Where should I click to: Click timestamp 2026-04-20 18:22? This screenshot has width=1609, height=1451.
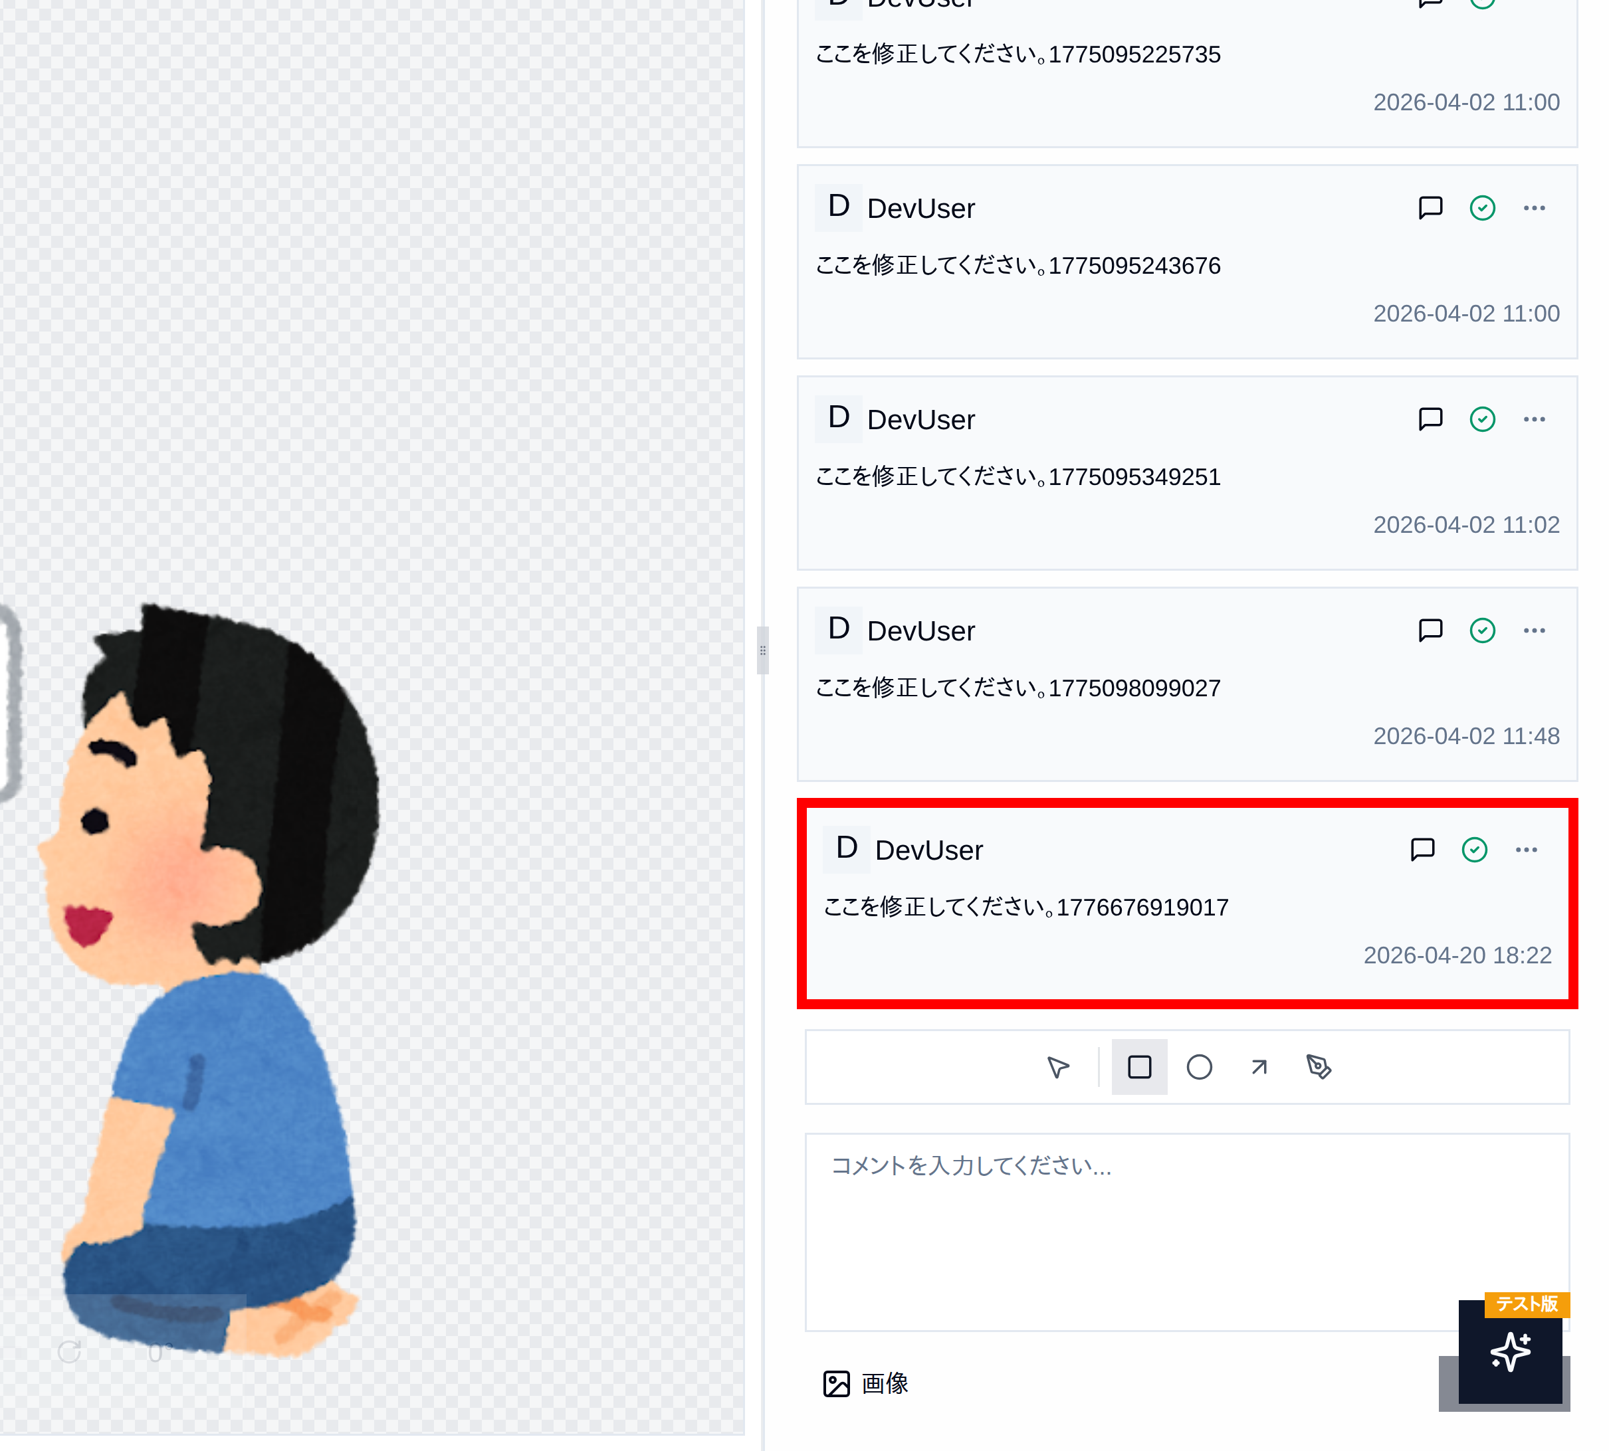1457,955
